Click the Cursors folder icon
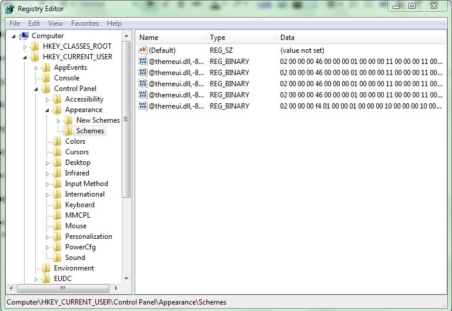This screenshot has height=311, width=452. click(58, 152)
